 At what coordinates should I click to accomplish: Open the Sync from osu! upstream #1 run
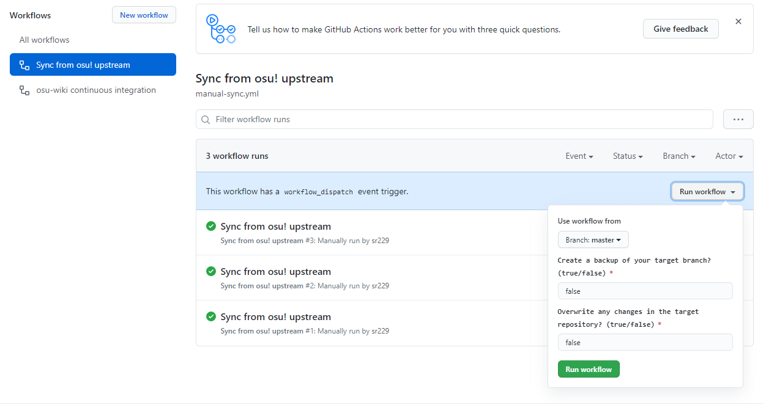(275, 316)
